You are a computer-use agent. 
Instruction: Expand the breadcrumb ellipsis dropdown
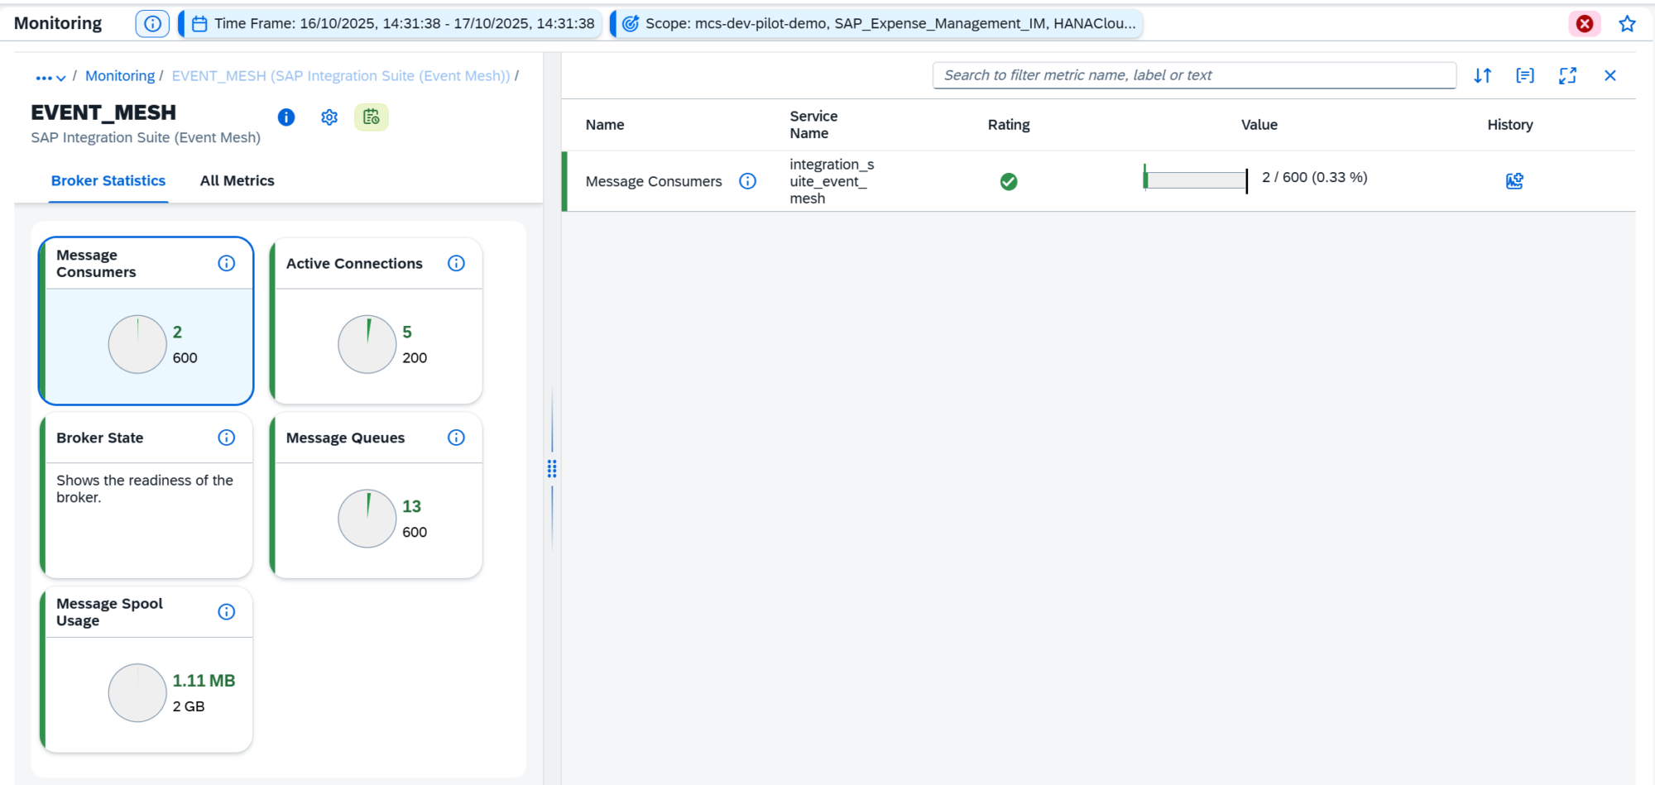pyautogui.click(x=50, y=77)
